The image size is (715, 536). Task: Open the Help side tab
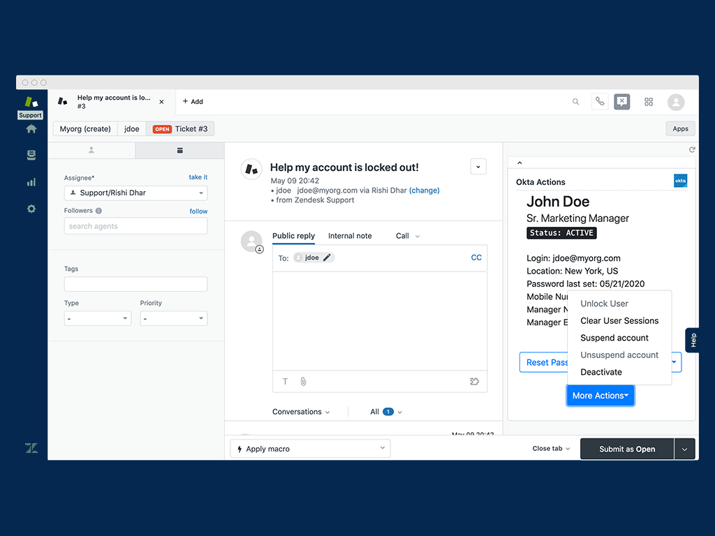(693, 340)
